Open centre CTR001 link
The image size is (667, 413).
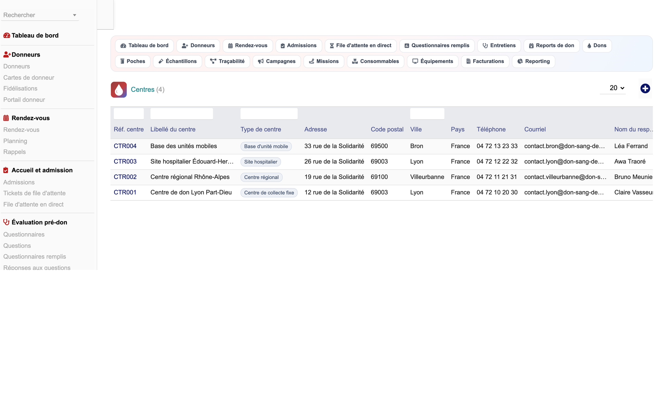(x=125, y=192)
